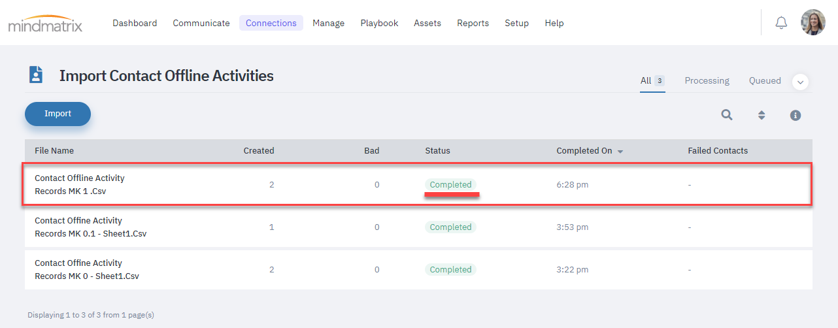This screenshot has height=328, width=838.
Task: Open the user profile avatar
Action: pyautogui.click(x=813, y=22)
